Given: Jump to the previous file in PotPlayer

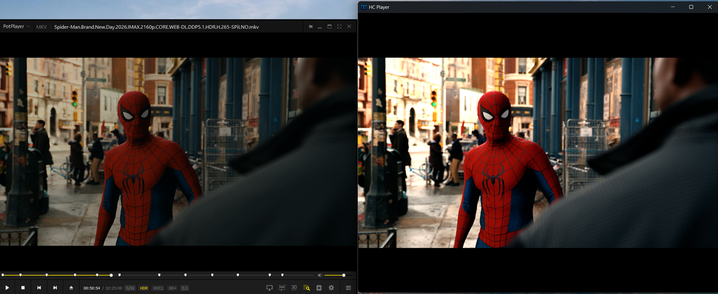Looking at the screenshot, I should [x=39, y=288].
